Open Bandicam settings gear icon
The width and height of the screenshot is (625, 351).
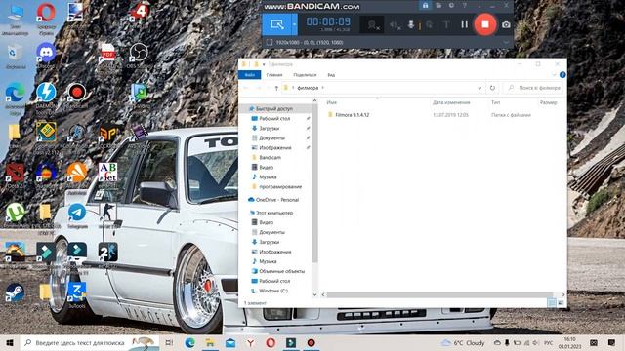(x=451, y=5)
